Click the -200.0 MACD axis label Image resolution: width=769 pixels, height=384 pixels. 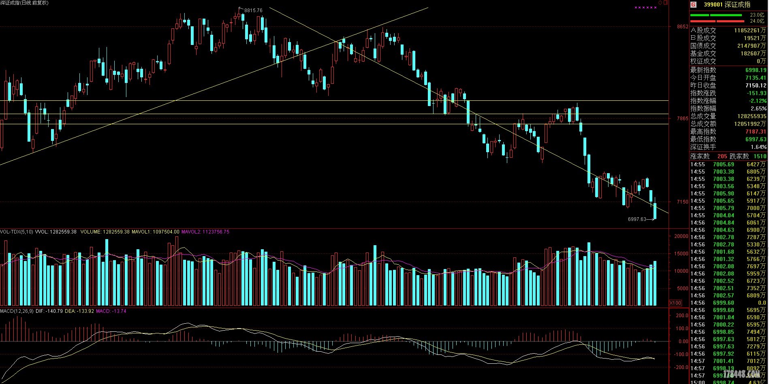tap(681, 367)
